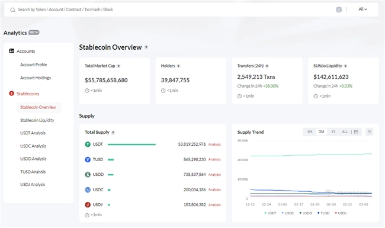Open Stablecoin Liquidity in sidebar

click(37, 120)
